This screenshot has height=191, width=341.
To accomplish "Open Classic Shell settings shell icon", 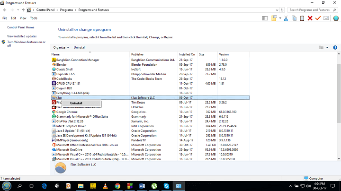I will point(336,18).
